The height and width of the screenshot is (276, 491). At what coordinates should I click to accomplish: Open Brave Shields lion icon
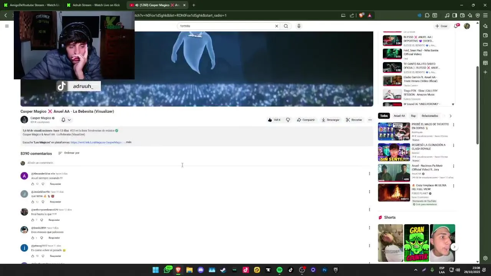point(361,15)
